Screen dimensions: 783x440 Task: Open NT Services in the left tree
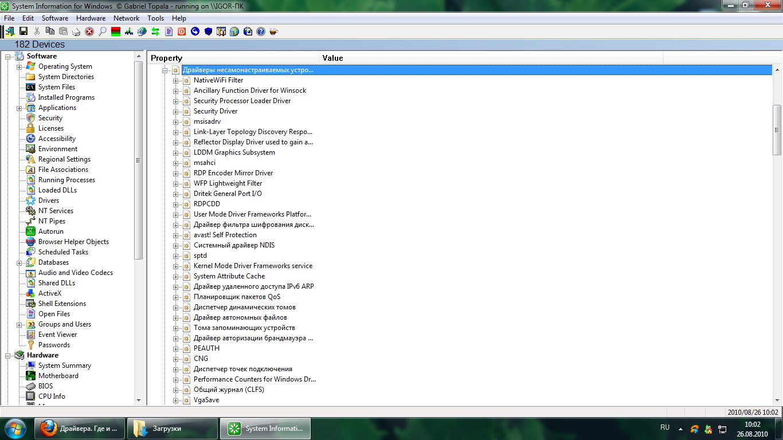56,211
